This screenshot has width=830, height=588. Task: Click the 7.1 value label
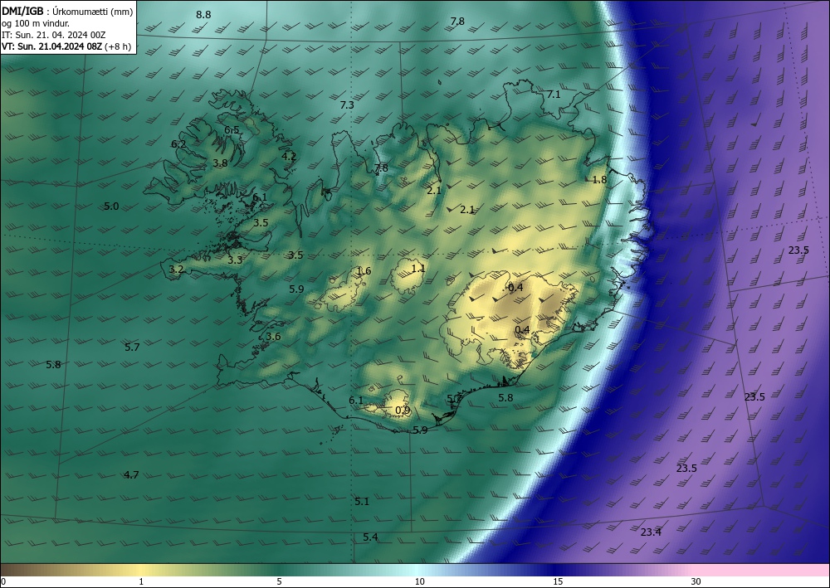tap(553, 95)
